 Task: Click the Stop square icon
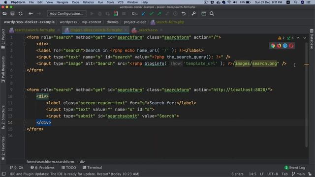click(x=124, y=14)
